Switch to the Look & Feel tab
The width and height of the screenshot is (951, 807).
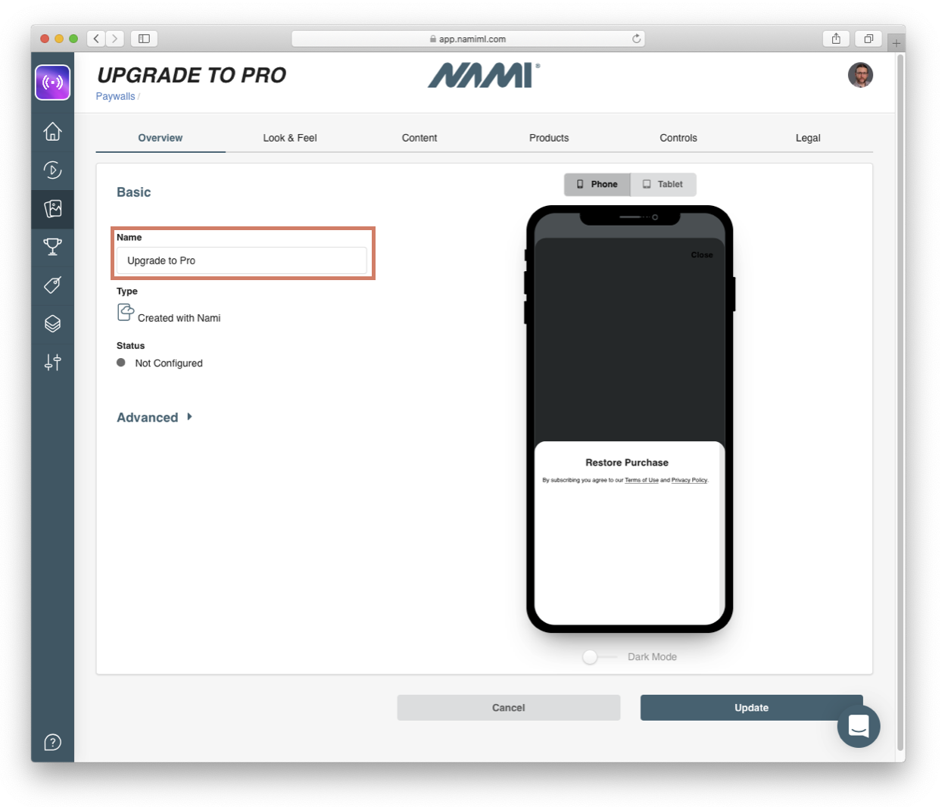(x=290, y=138)
